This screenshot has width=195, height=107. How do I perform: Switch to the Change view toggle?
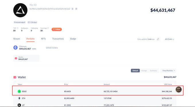(144, 71)
